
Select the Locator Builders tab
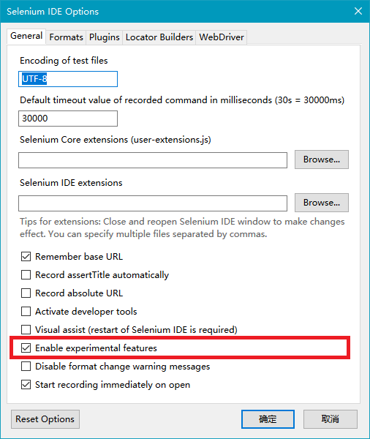159,37
